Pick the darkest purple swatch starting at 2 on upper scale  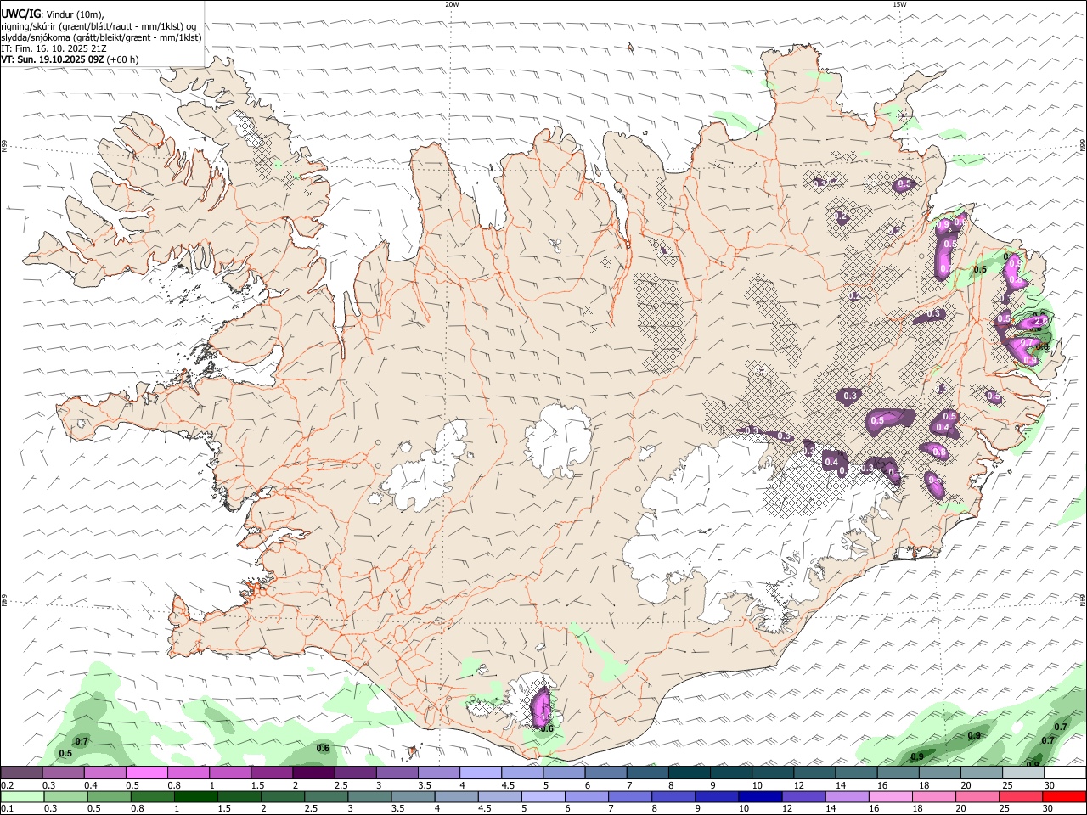(x=313, y=773)
